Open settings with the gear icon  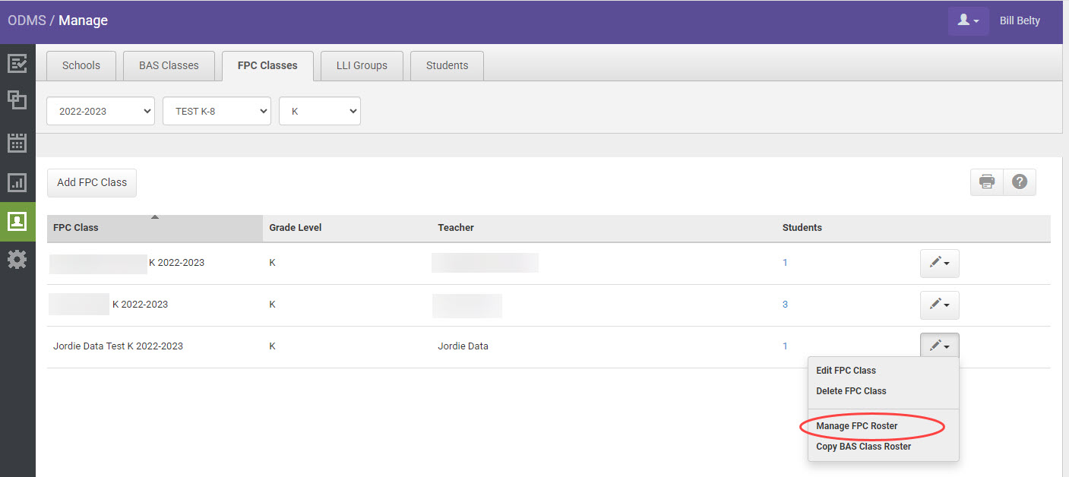tap(17, 259)
